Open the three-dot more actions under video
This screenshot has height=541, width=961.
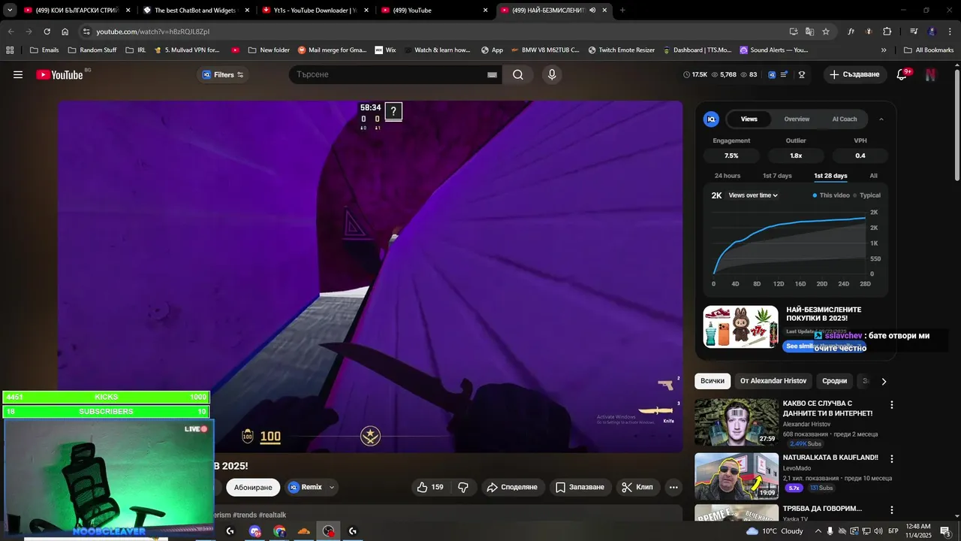[673, 487]
